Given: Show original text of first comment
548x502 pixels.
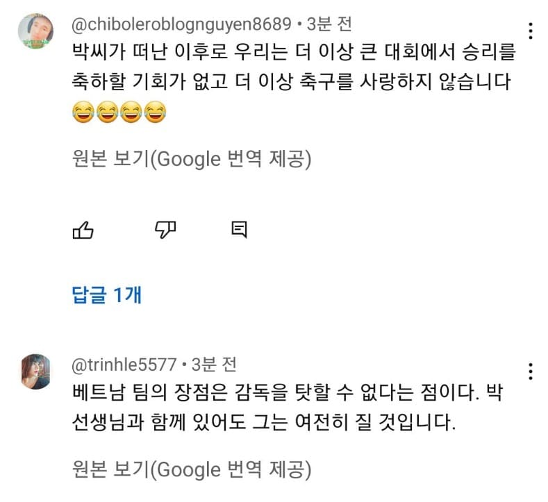Looking at the screenshot, I should [x=191, y=160].
